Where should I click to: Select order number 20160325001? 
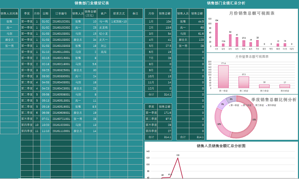click(x=61, y=70)
